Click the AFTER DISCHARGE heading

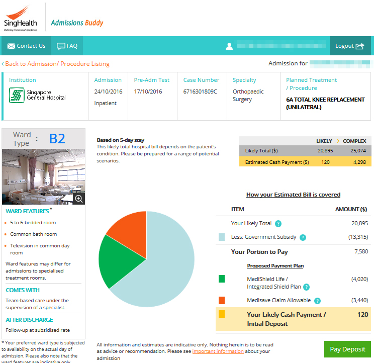pyautogui.click(x=29, y=320)
